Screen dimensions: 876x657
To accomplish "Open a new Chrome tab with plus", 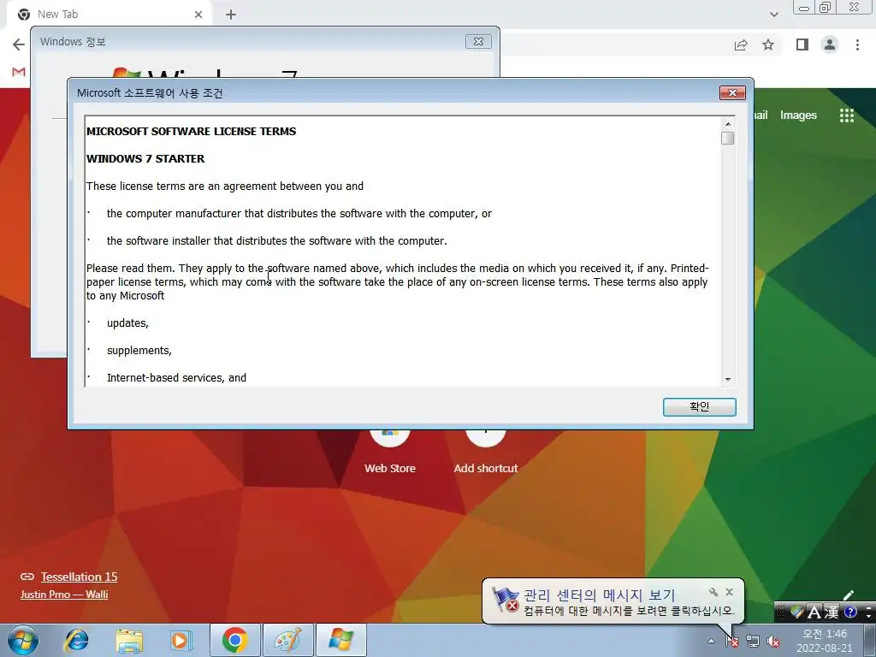I will click(x=231, y=15).
